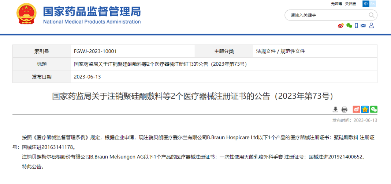Select the 中 Chinese language option
391x184 pixels.
tap(366, 4)
